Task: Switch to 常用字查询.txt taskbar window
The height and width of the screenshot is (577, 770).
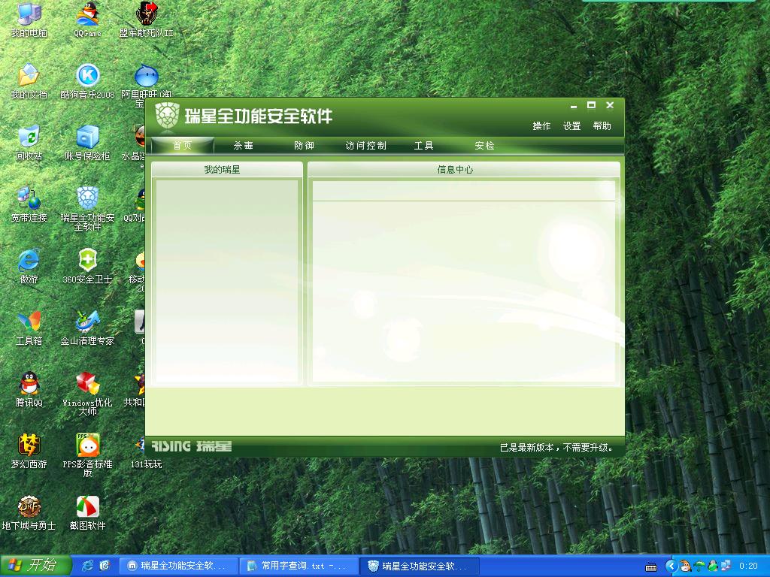Action: click(x=299, y=566)
